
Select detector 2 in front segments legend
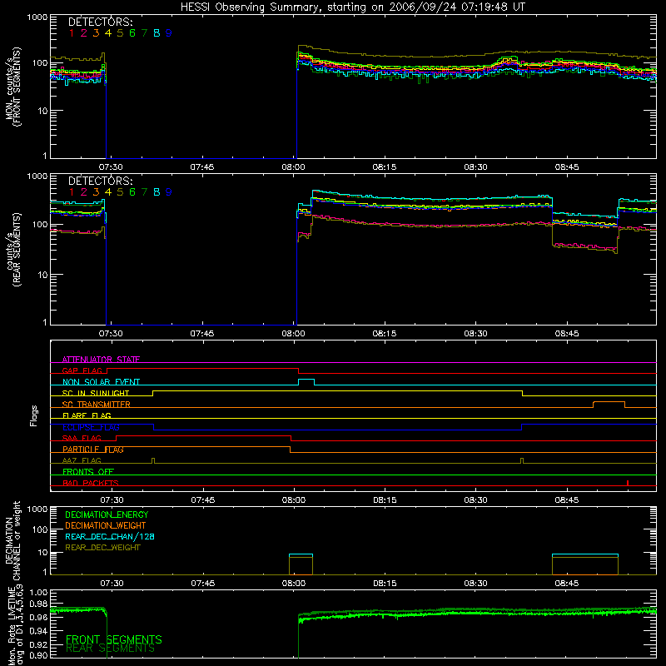pos(84,33)
